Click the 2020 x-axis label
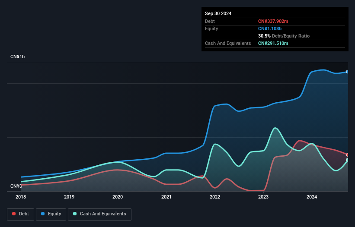This screenshot has width=355, height=227. tap(118, 197)
